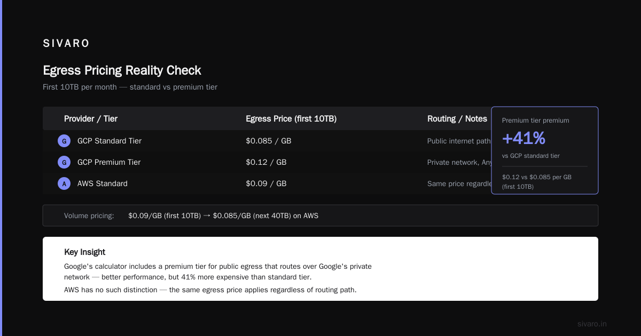Click the AWS volume pricing tier text
641x336 pixels.
point(223,216)
